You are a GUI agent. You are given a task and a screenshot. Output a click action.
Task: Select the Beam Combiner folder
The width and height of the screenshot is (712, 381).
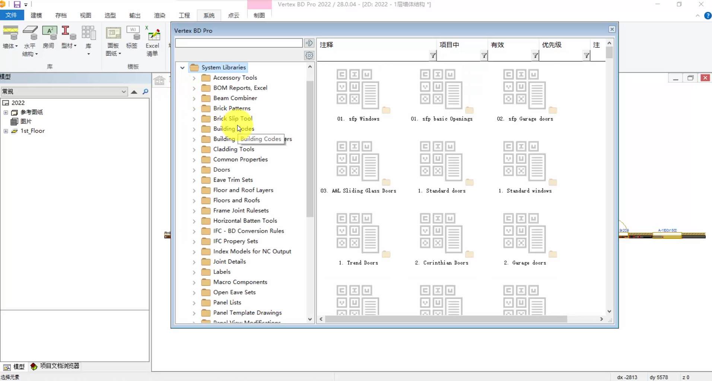point(235,98)
